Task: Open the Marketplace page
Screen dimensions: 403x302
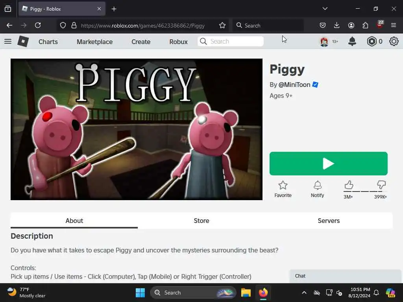Action: click(94, 42)
